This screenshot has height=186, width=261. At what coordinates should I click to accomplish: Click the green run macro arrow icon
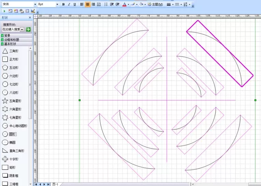click(4, 11)
